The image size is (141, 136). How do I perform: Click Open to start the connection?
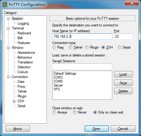pyautogui.click(x=97, y=129)
